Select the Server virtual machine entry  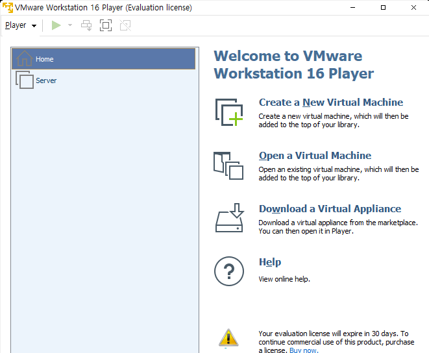tap(103, 80)
